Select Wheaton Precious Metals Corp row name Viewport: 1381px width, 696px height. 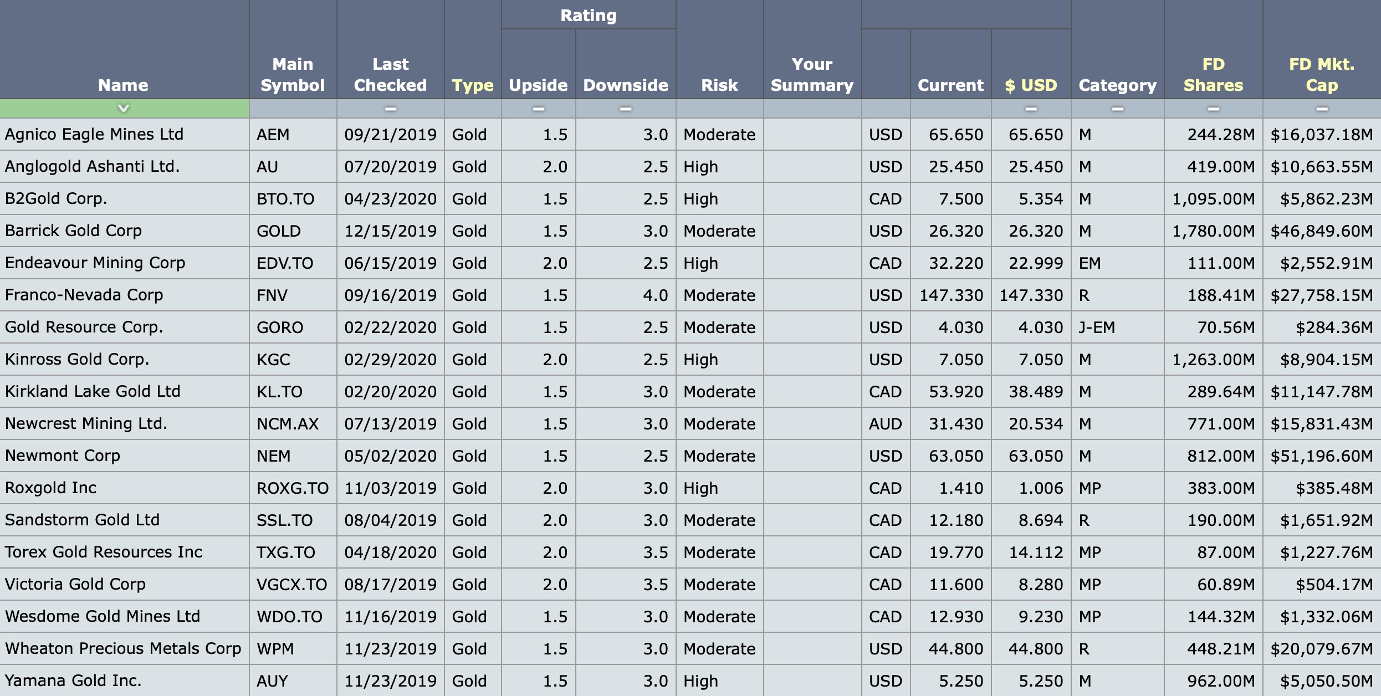coord(123,648)
